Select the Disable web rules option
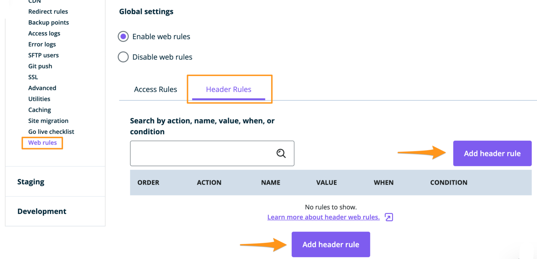The image size is (537, 259). (x=123, y=57)
